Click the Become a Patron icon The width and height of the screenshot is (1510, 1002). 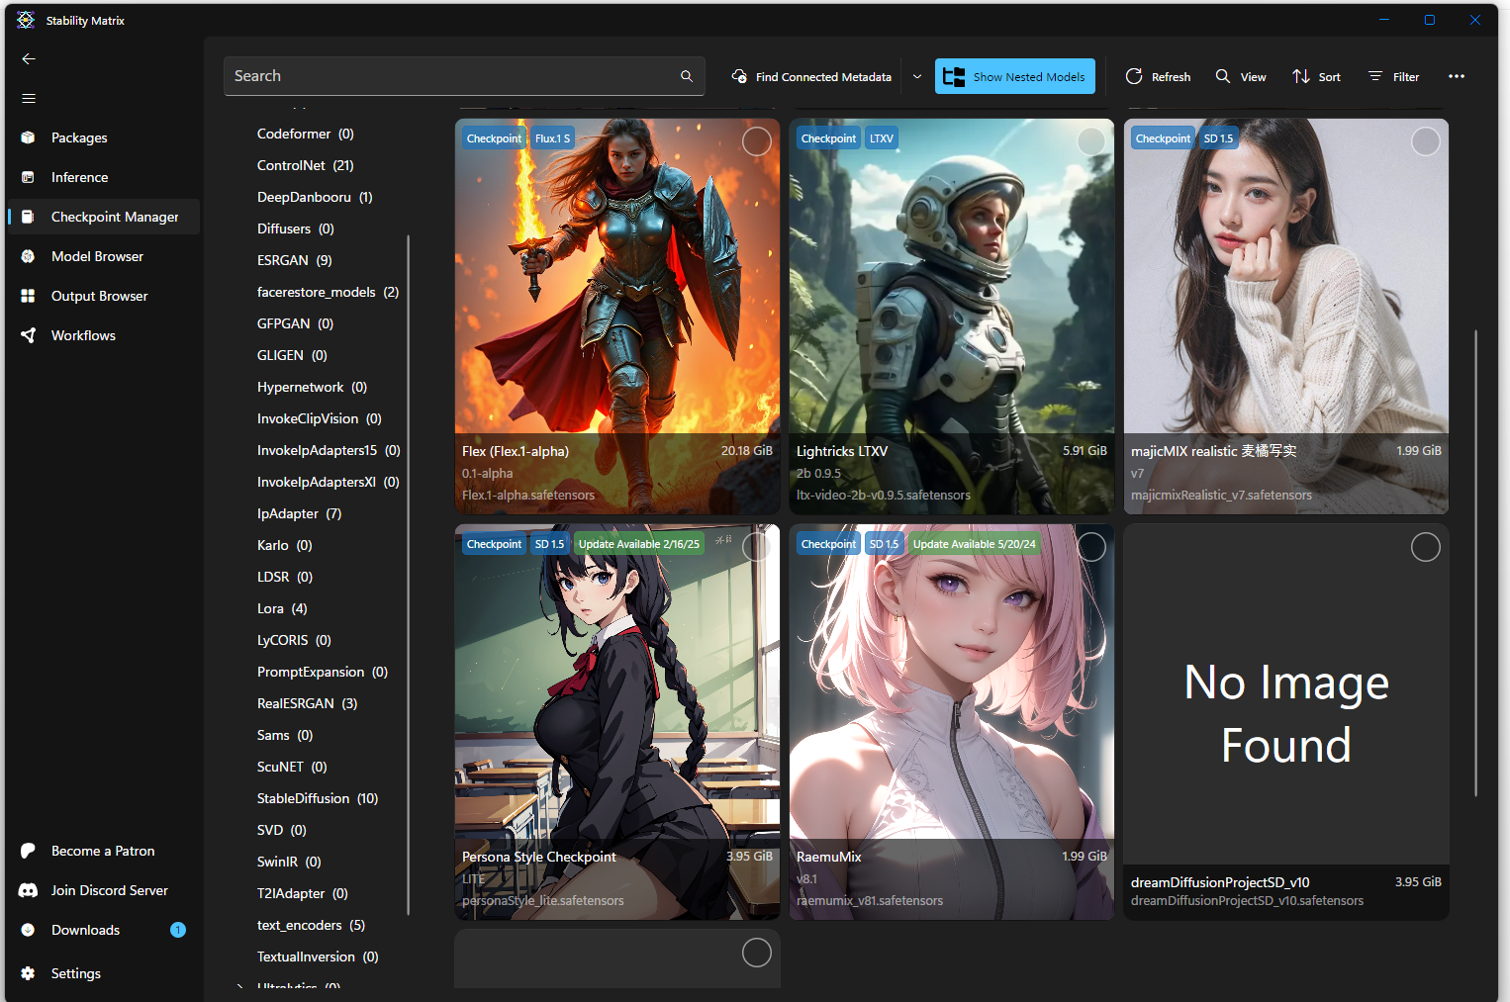tap(28, 851)
